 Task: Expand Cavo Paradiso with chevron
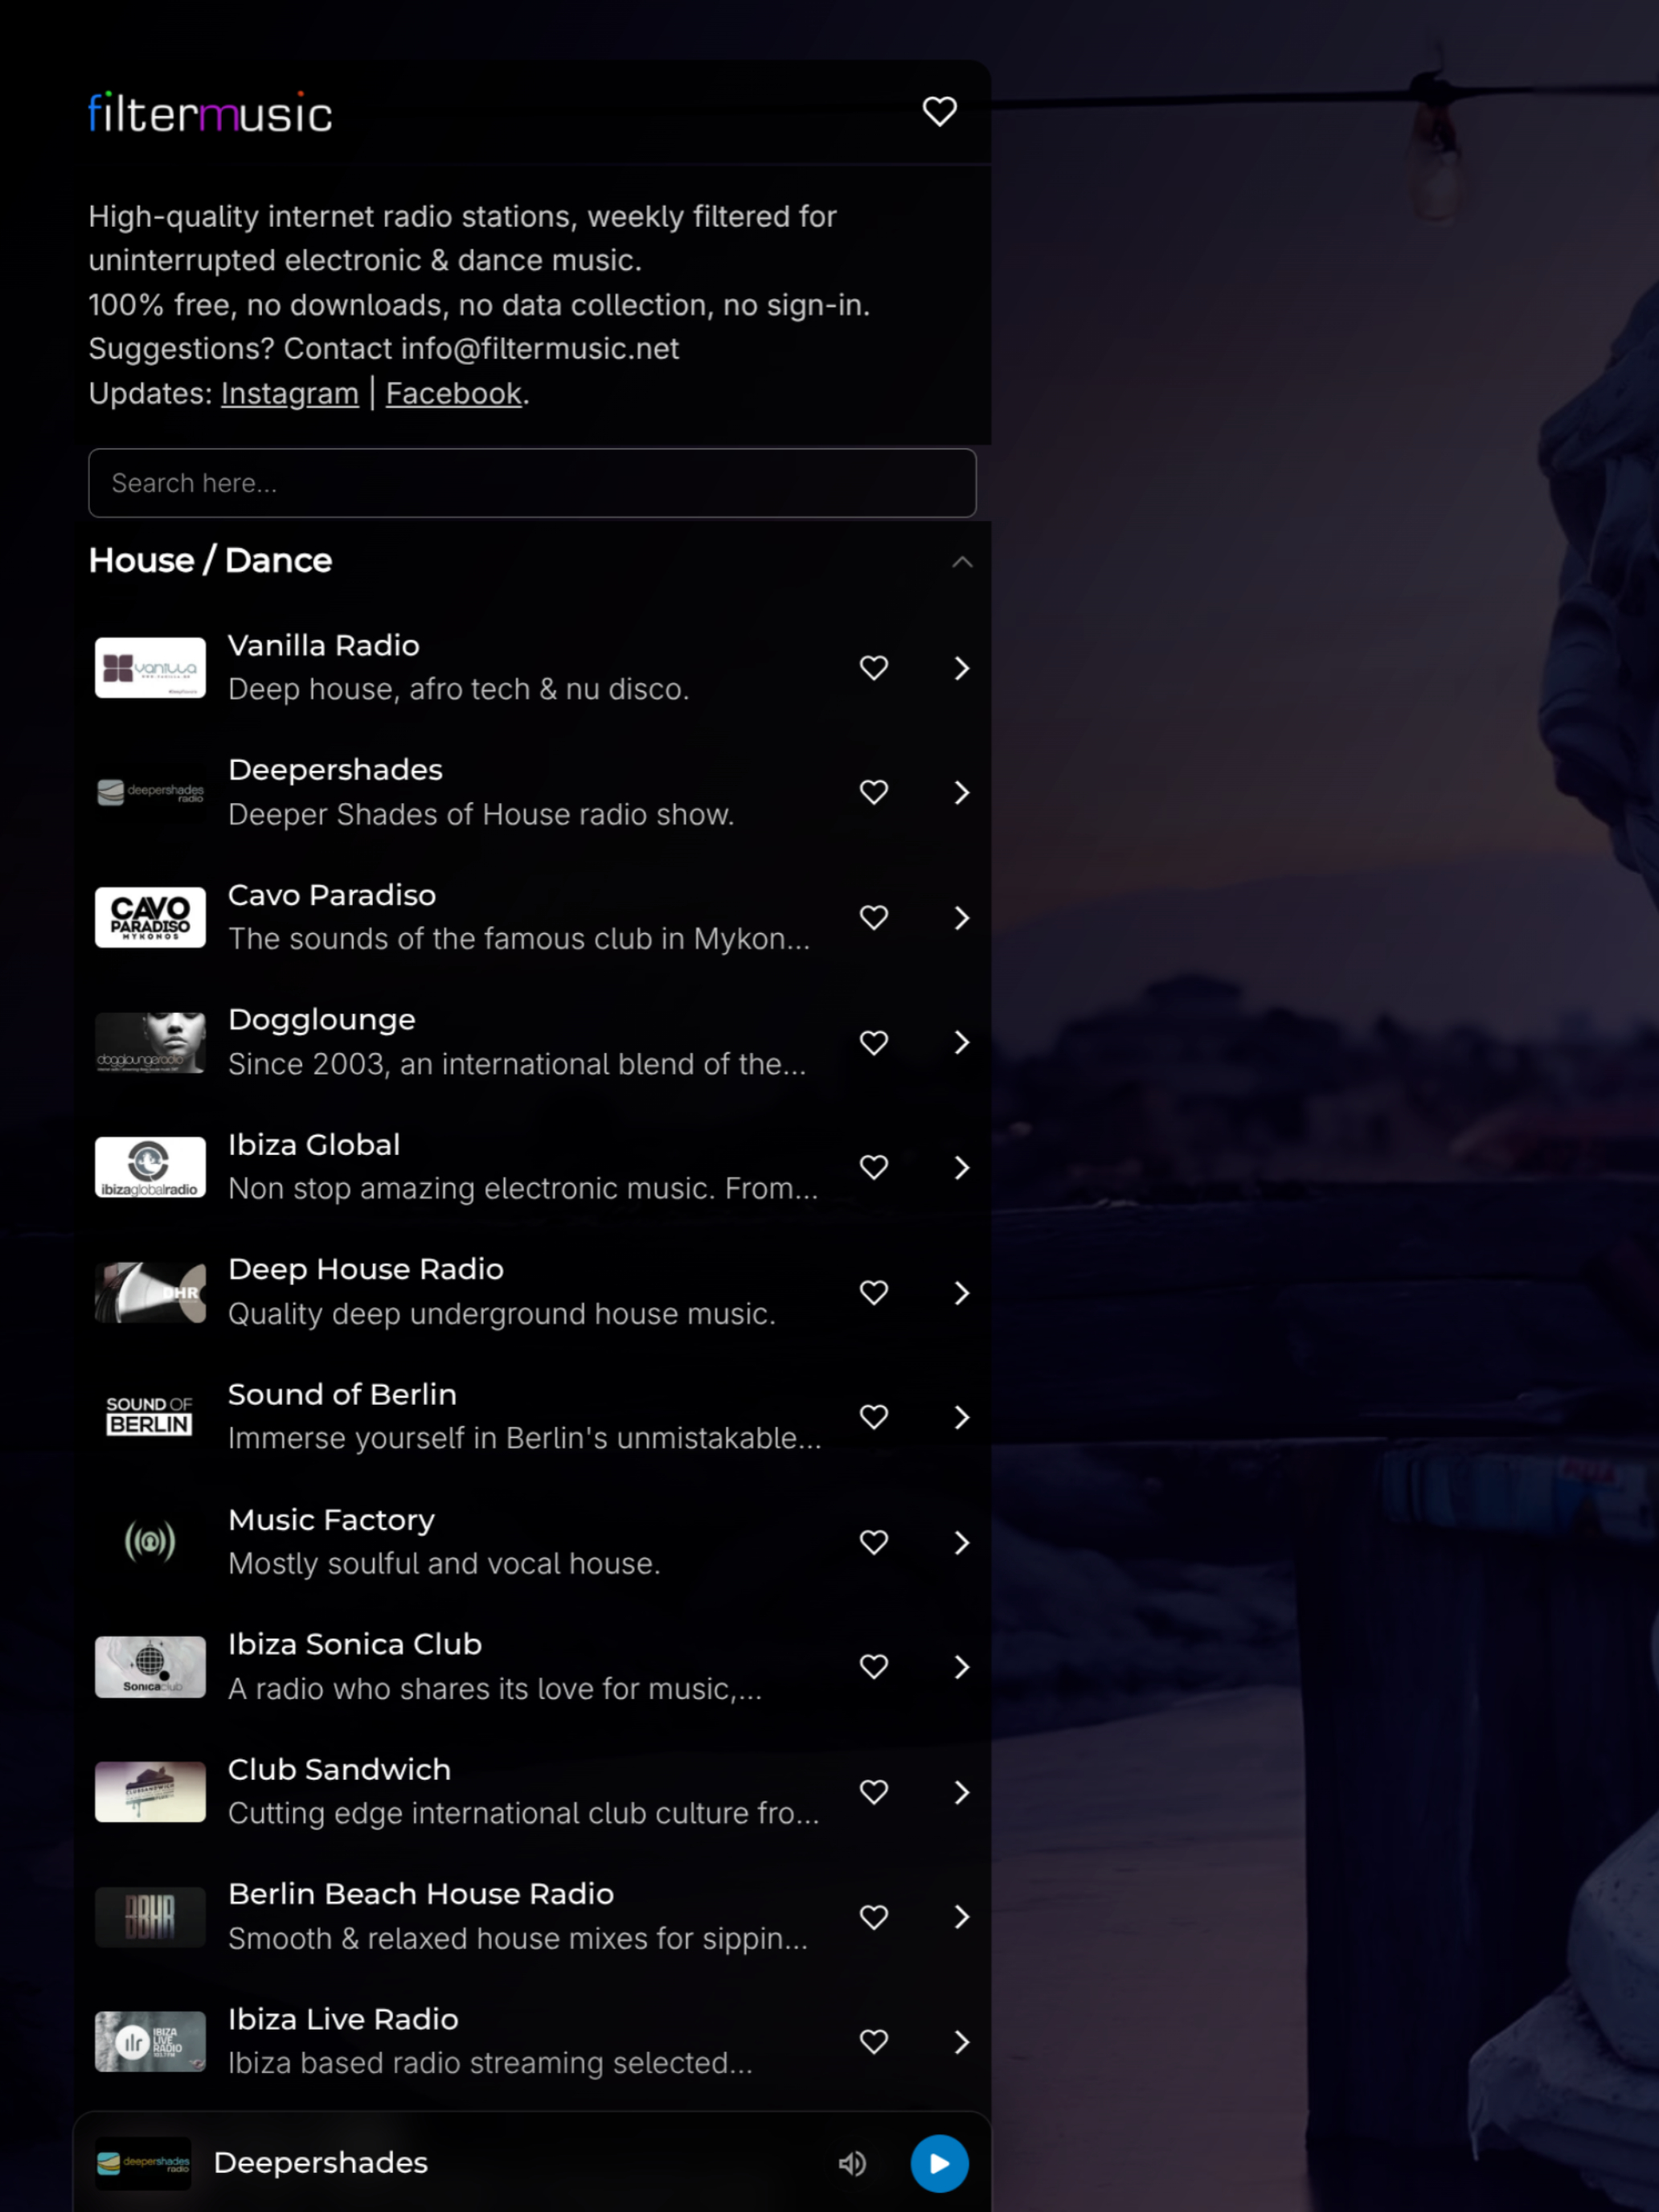pos(962,917)
